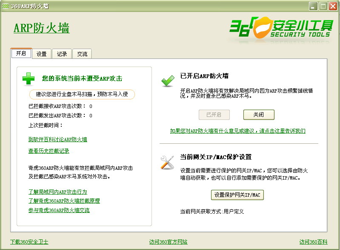Open the 交流 tab
Image resolution: width=340 pixels, height=250 pixels.
pyautogui.click(x=82, y=54)
